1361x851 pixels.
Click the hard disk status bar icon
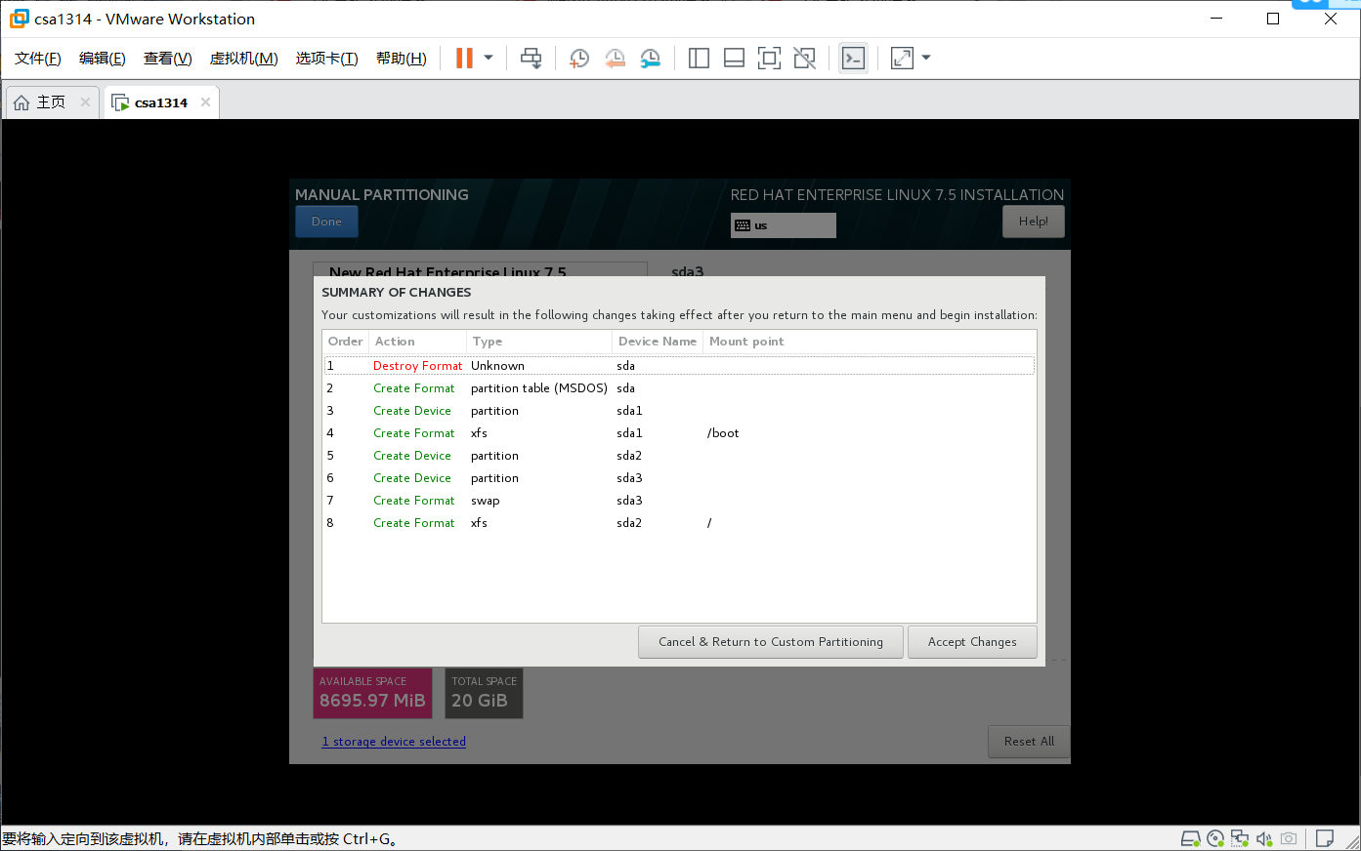tap(1190, 838)
